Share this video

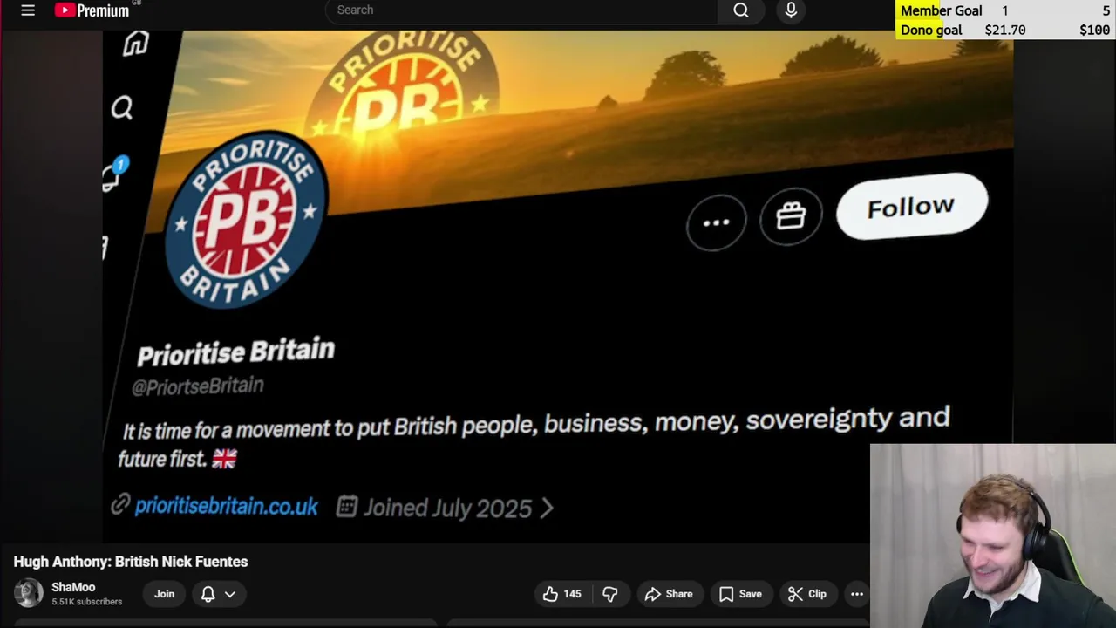tap(669, 594)
